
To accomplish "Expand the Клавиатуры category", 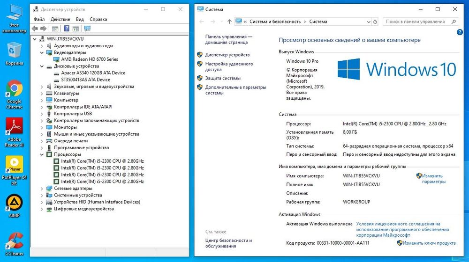I will [x=42, y=94].
